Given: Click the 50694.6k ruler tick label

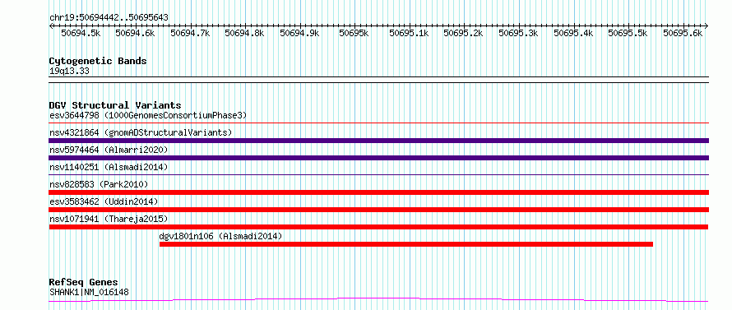Looking at the screenshot, I should click(x=135, y=33).
